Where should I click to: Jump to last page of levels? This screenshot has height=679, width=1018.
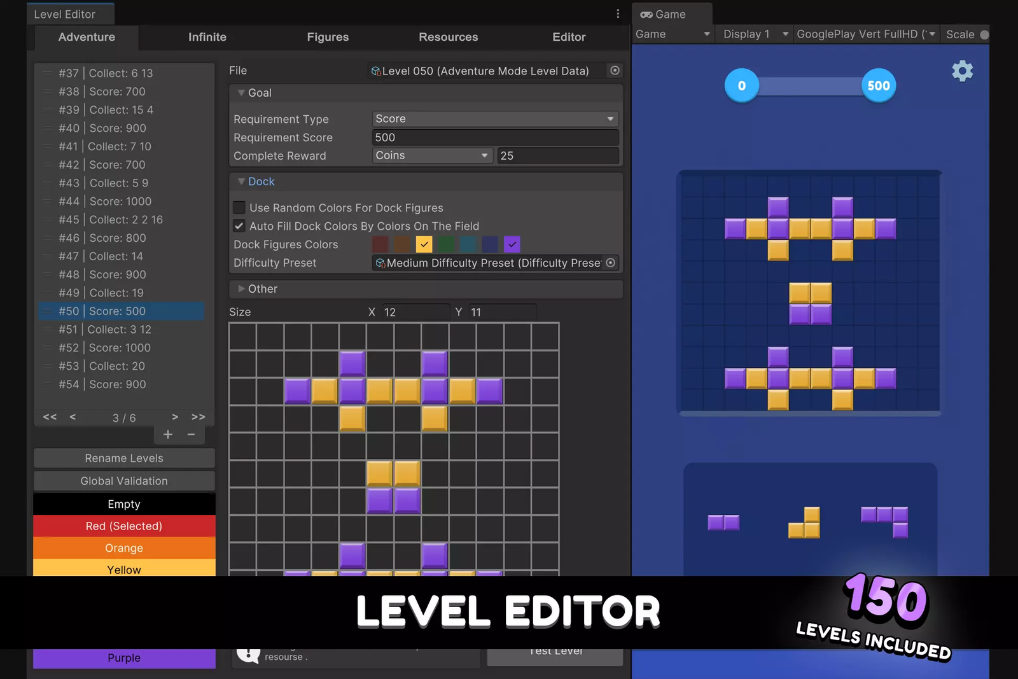pos(198,417)
